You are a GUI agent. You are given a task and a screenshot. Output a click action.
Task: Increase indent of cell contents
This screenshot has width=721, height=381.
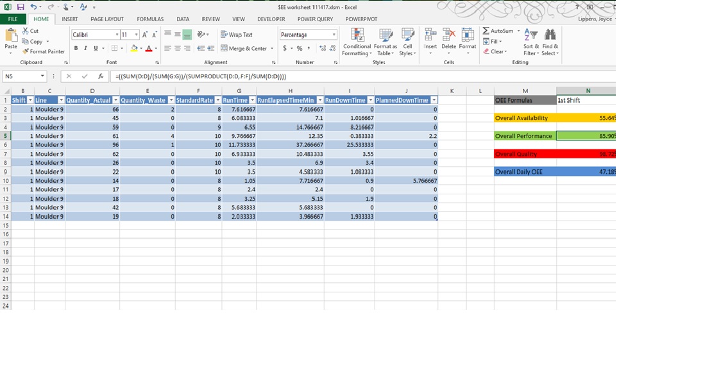click(x=210, y=48)
